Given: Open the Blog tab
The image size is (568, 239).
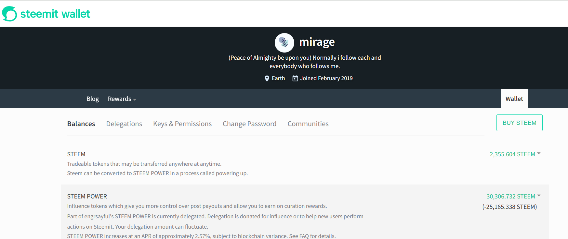Looking at the screenshot, I should coord(93,99).
